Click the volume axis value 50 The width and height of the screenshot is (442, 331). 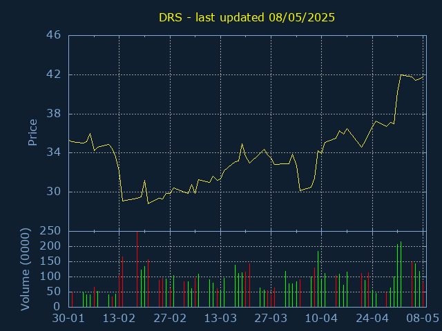(54, 292)
